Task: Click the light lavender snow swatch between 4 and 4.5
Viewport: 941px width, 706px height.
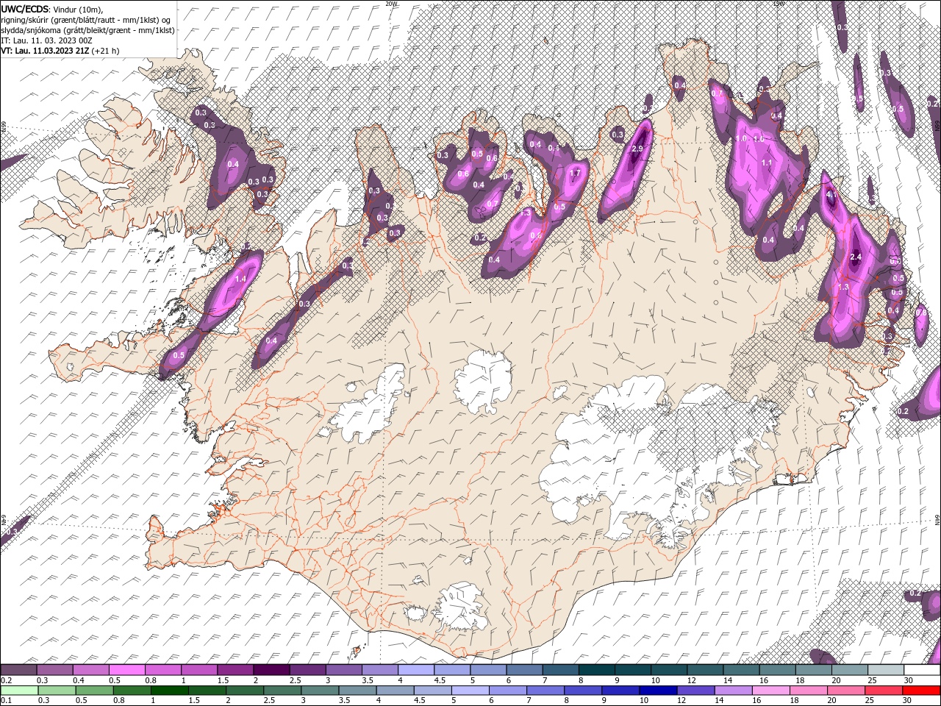Action: point(416,670)
